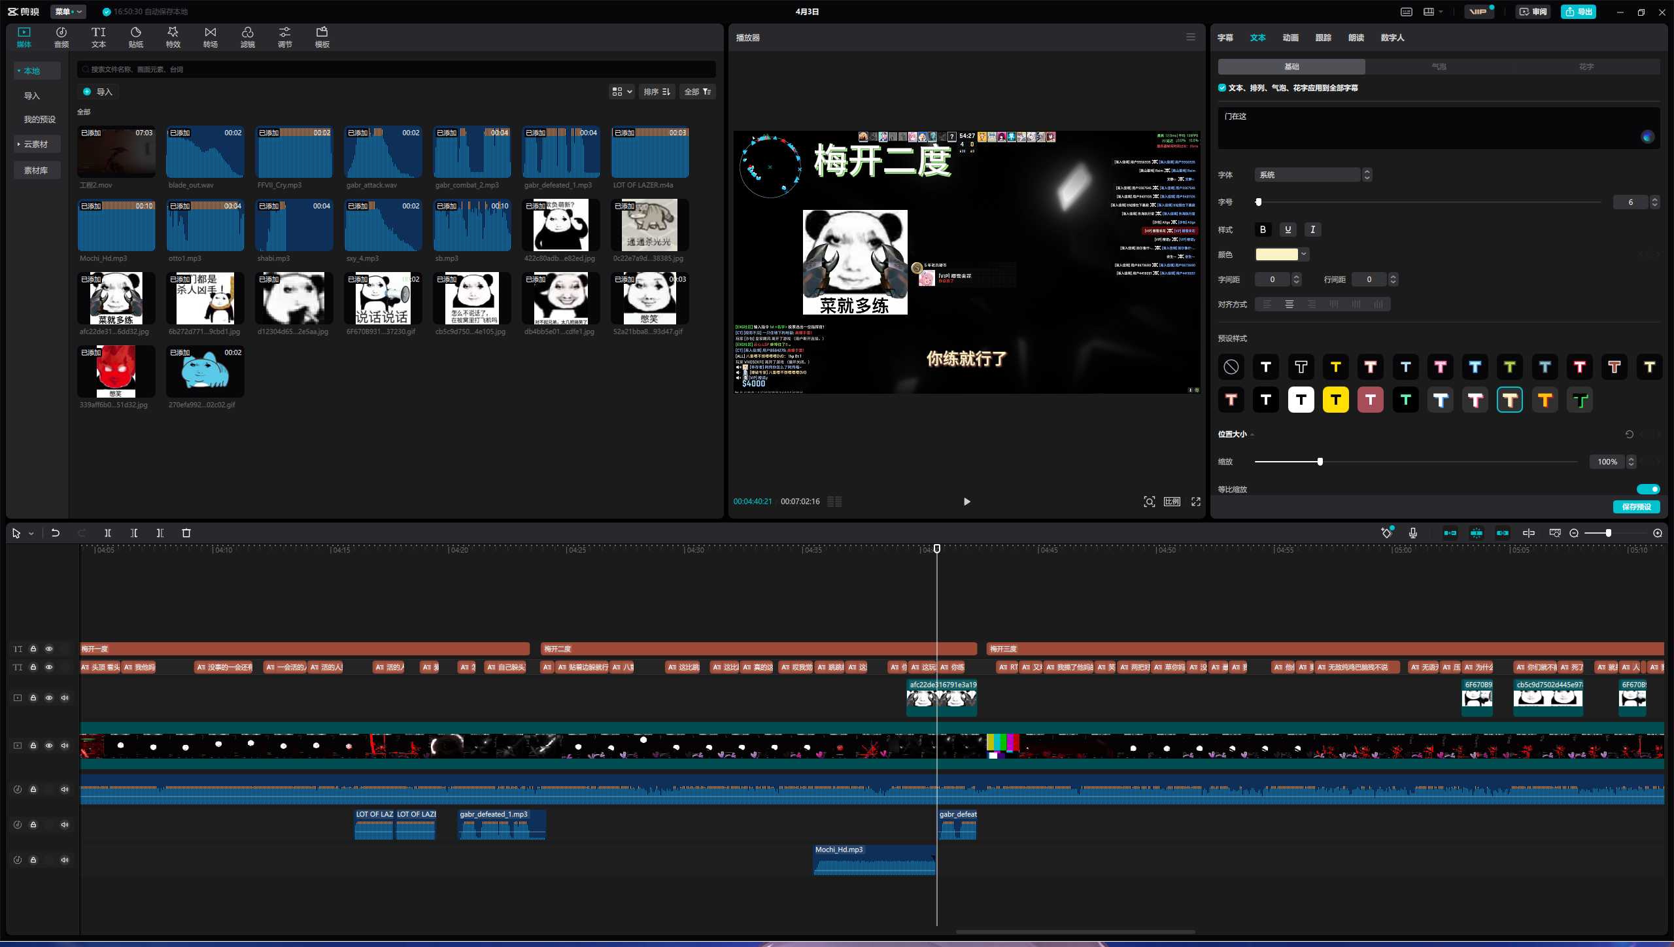Open the player hamburger menu
Image resolution: width=1674 pixels, height=947 pixels.
click(1190, 37)
